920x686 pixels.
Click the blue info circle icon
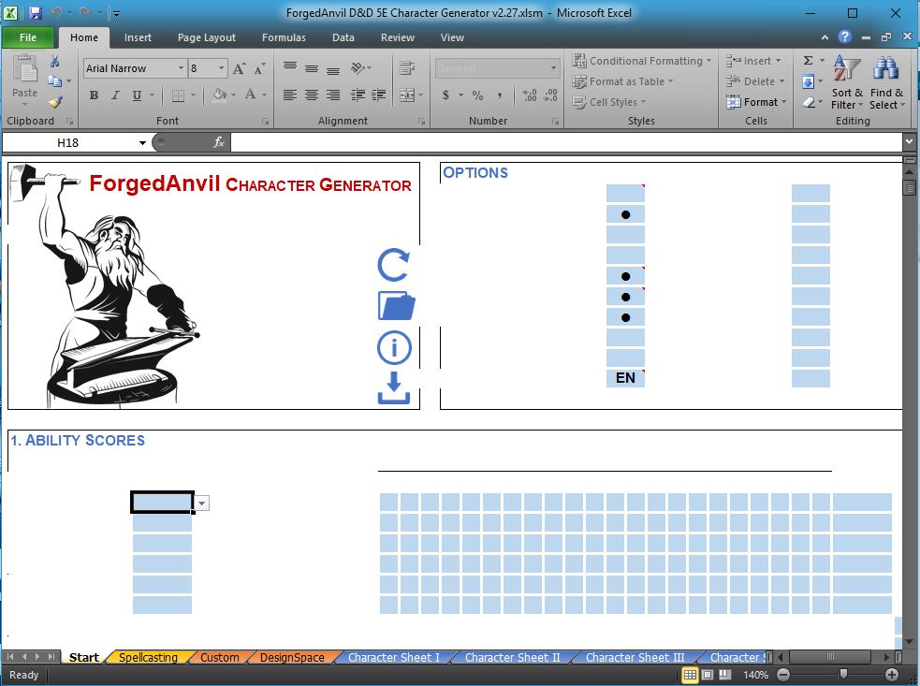pyautogui.click(x=394, y=347)
